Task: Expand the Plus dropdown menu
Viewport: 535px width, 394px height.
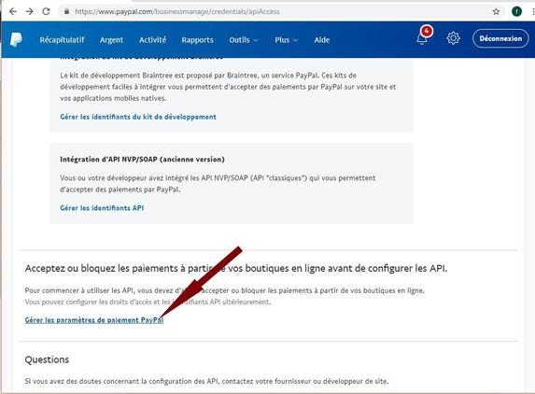Action: coord(287,40)
